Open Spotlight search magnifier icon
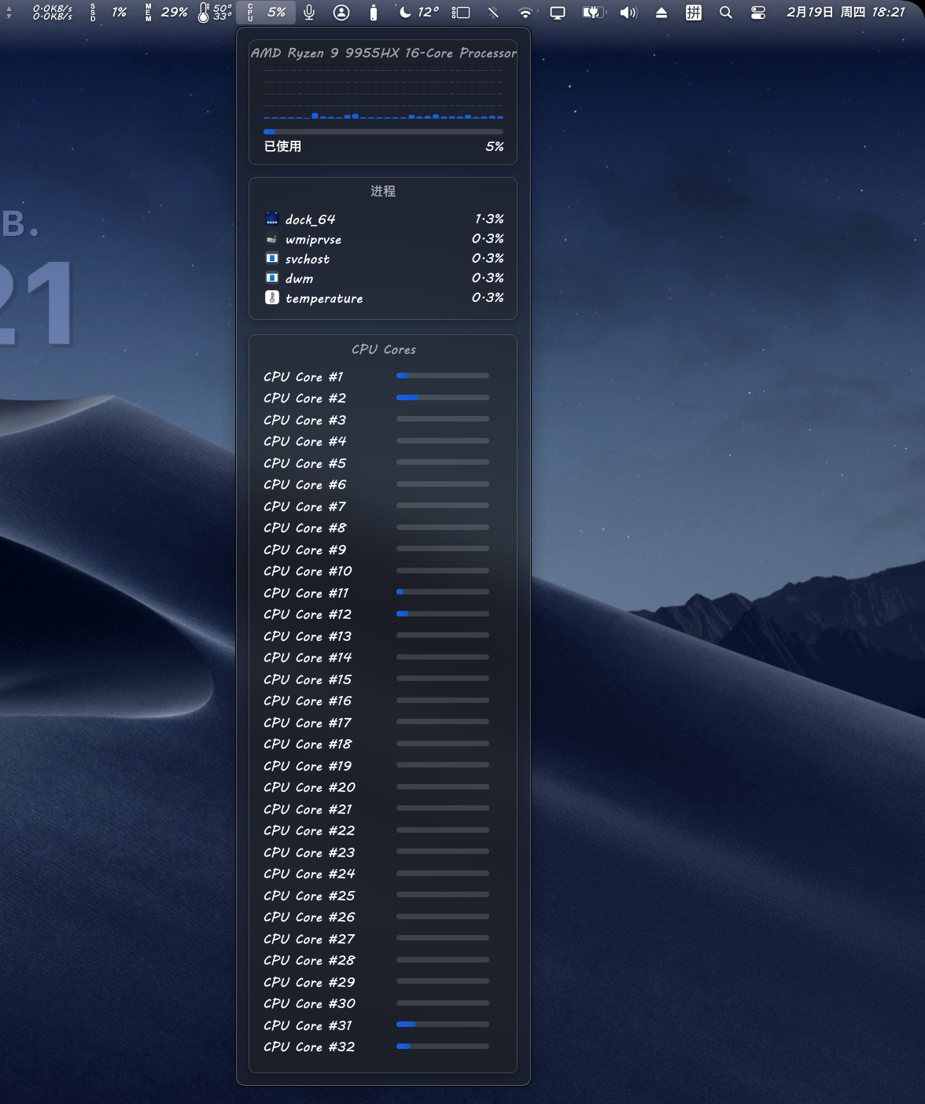The image size is (925, 1104). tap(726, 13)
